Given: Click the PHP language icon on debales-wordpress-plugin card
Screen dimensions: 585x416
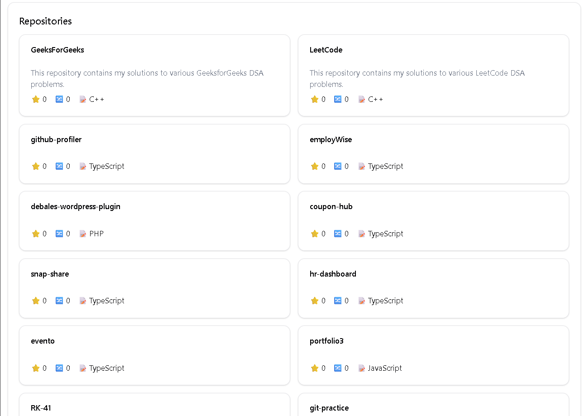Looking at the screenshot, I should coord(83,234).
